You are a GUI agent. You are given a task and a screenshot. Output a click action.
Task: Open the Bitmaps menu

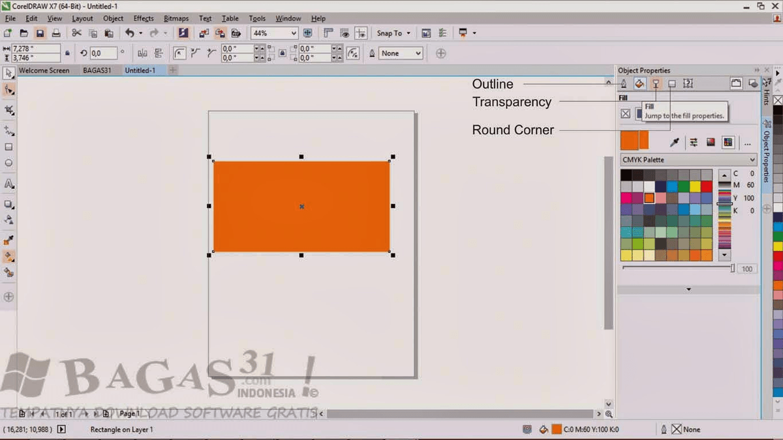pos(176,18)
